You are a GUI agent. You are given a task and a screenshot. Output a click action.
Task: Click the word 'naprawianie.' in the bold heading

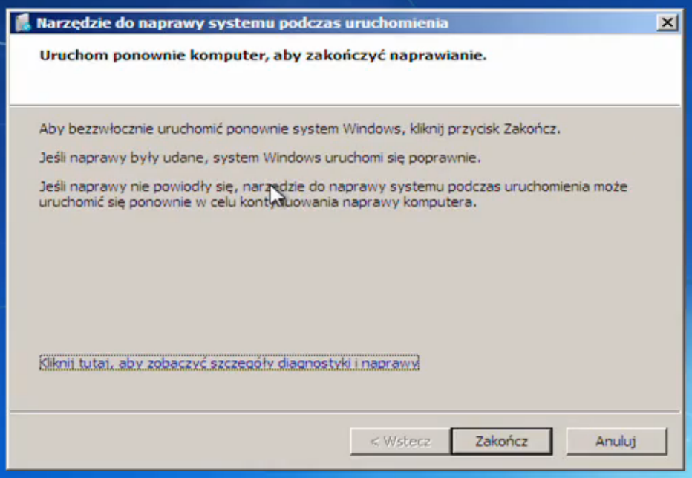[x=438, y=56]
